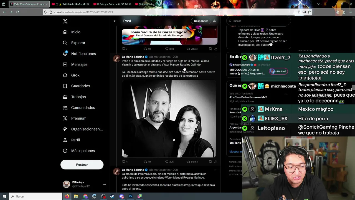This screenshot has height=200, width=355.
Task: Click the X logo in the sidebar
Action: click(x=65, y=21)
